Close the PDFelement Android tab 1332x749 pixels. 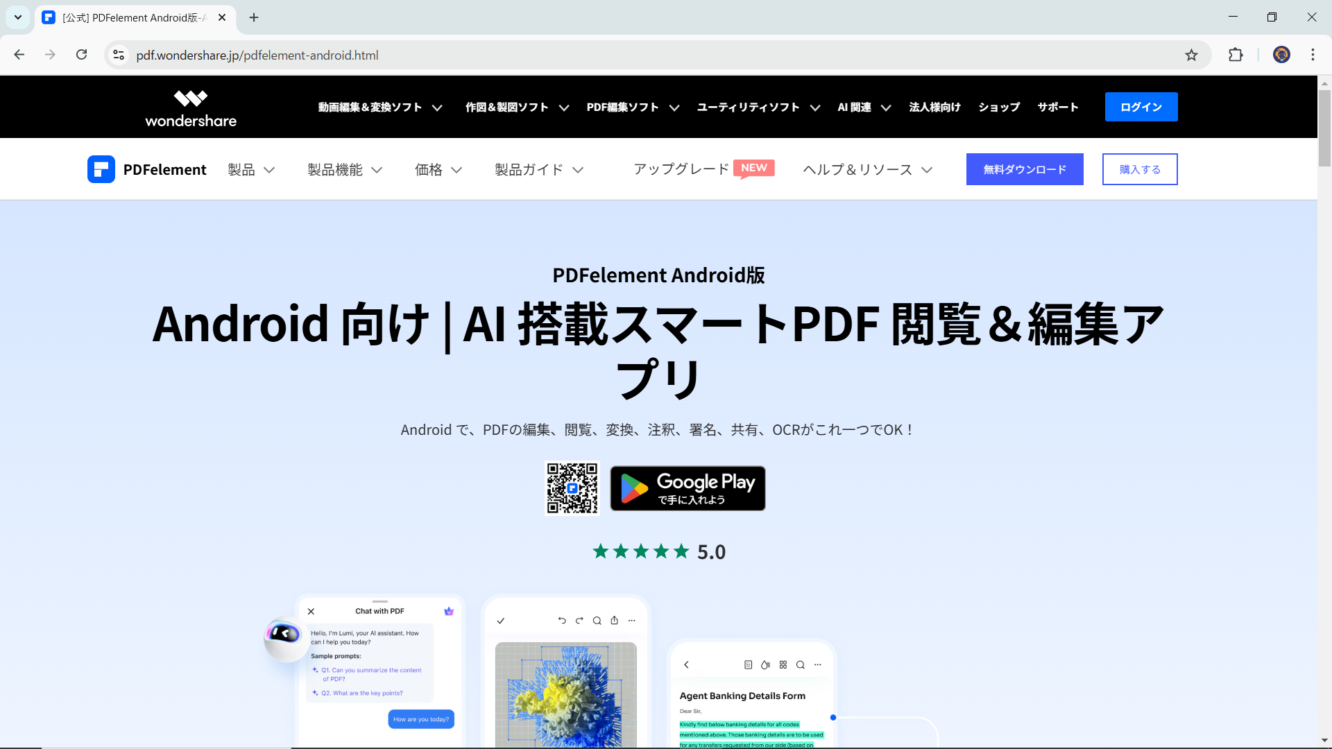222,17
